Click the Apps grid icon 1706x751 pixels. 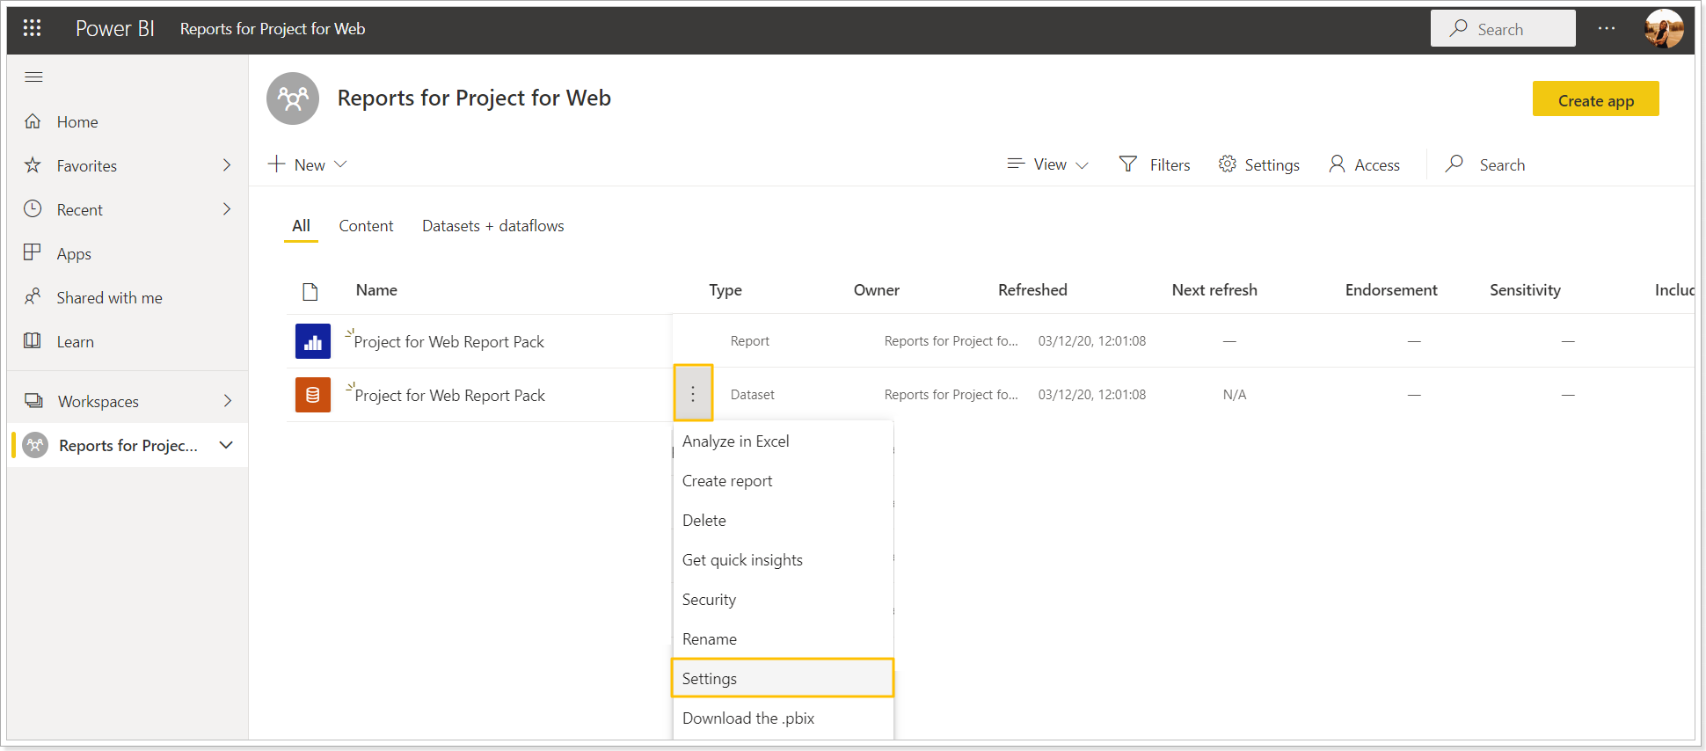click(x=33, y=252)
